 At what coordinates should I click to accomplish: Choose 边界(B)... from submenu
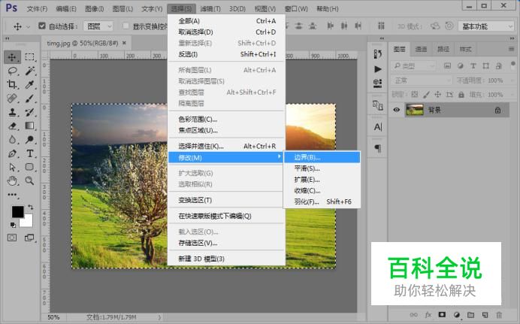click(322, 157)
